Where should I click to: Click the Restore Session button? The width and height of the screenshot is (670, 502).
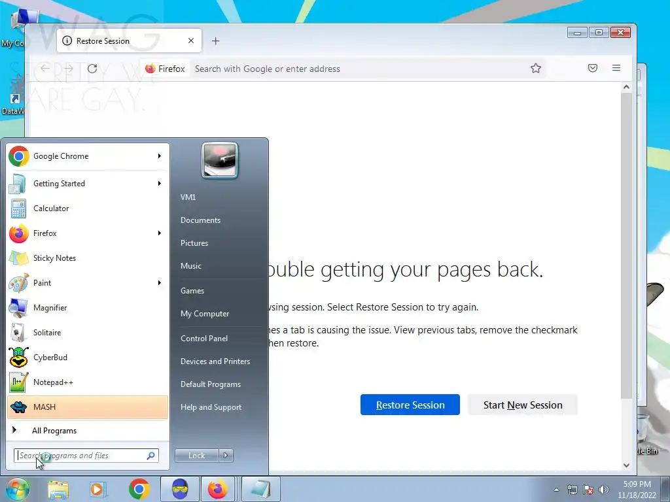[410, 405]
